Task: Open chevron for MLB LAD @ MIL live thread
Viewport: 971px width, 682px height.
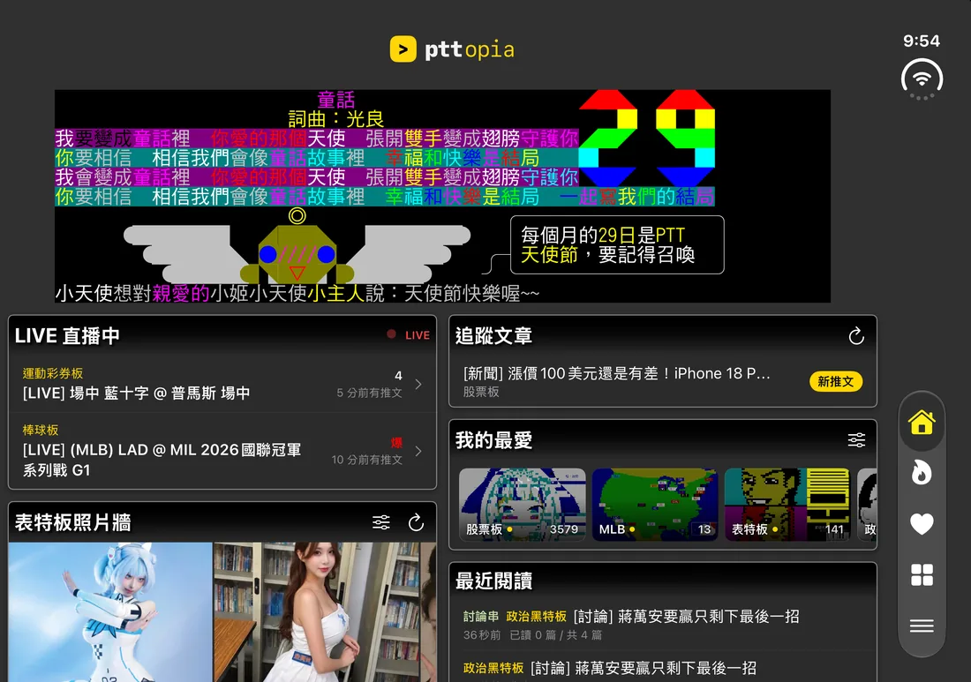Action: pos(418,451)
